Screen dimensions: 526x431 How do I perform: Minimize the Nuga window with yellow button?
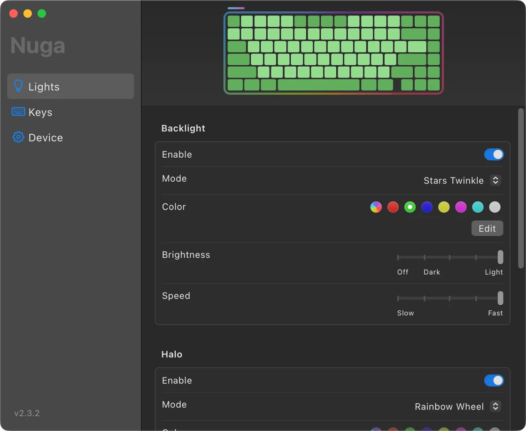click(x=28, y=14)
